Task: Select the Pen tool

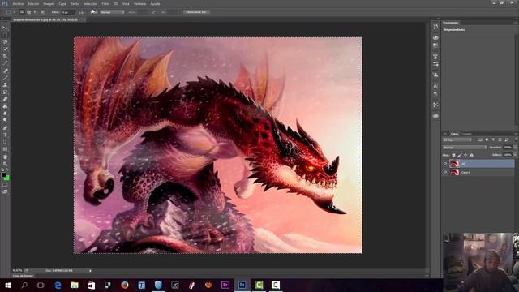Action: [x=5, y=128]
